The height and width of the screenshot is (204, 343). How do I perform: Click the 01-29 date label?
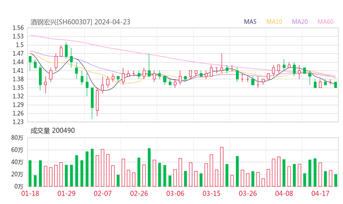66,193
